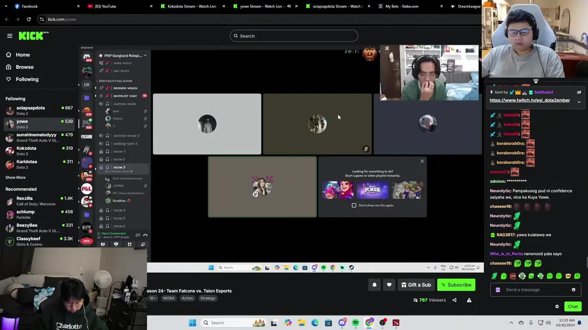Switch to the solapsapdota Stream tab
588x330 pixels.
click(338, 6)
